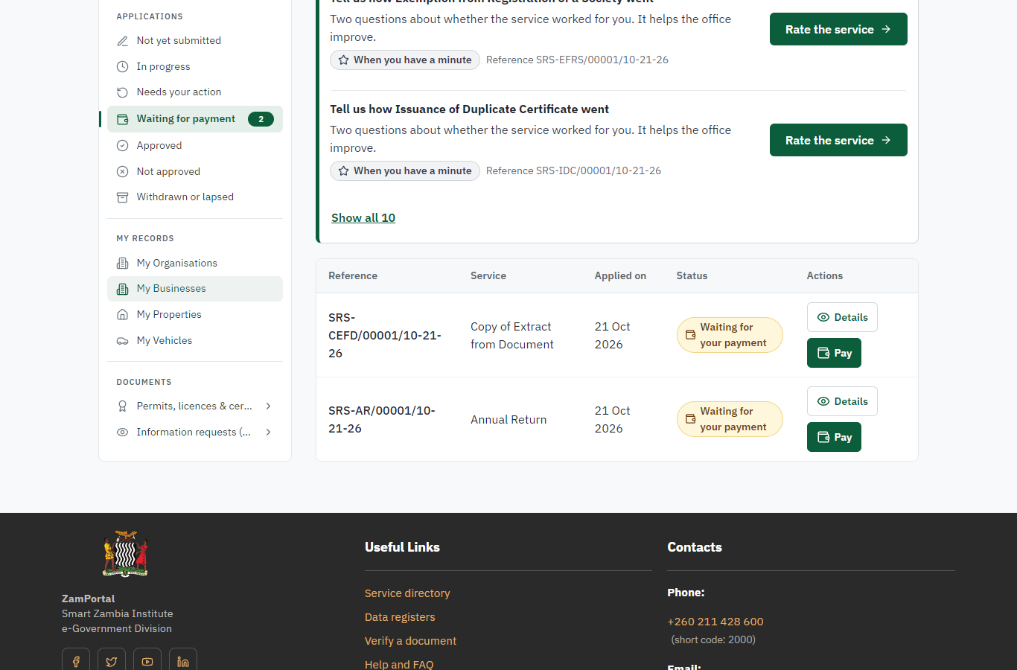Go to My Properties records

tap(195, 315)
